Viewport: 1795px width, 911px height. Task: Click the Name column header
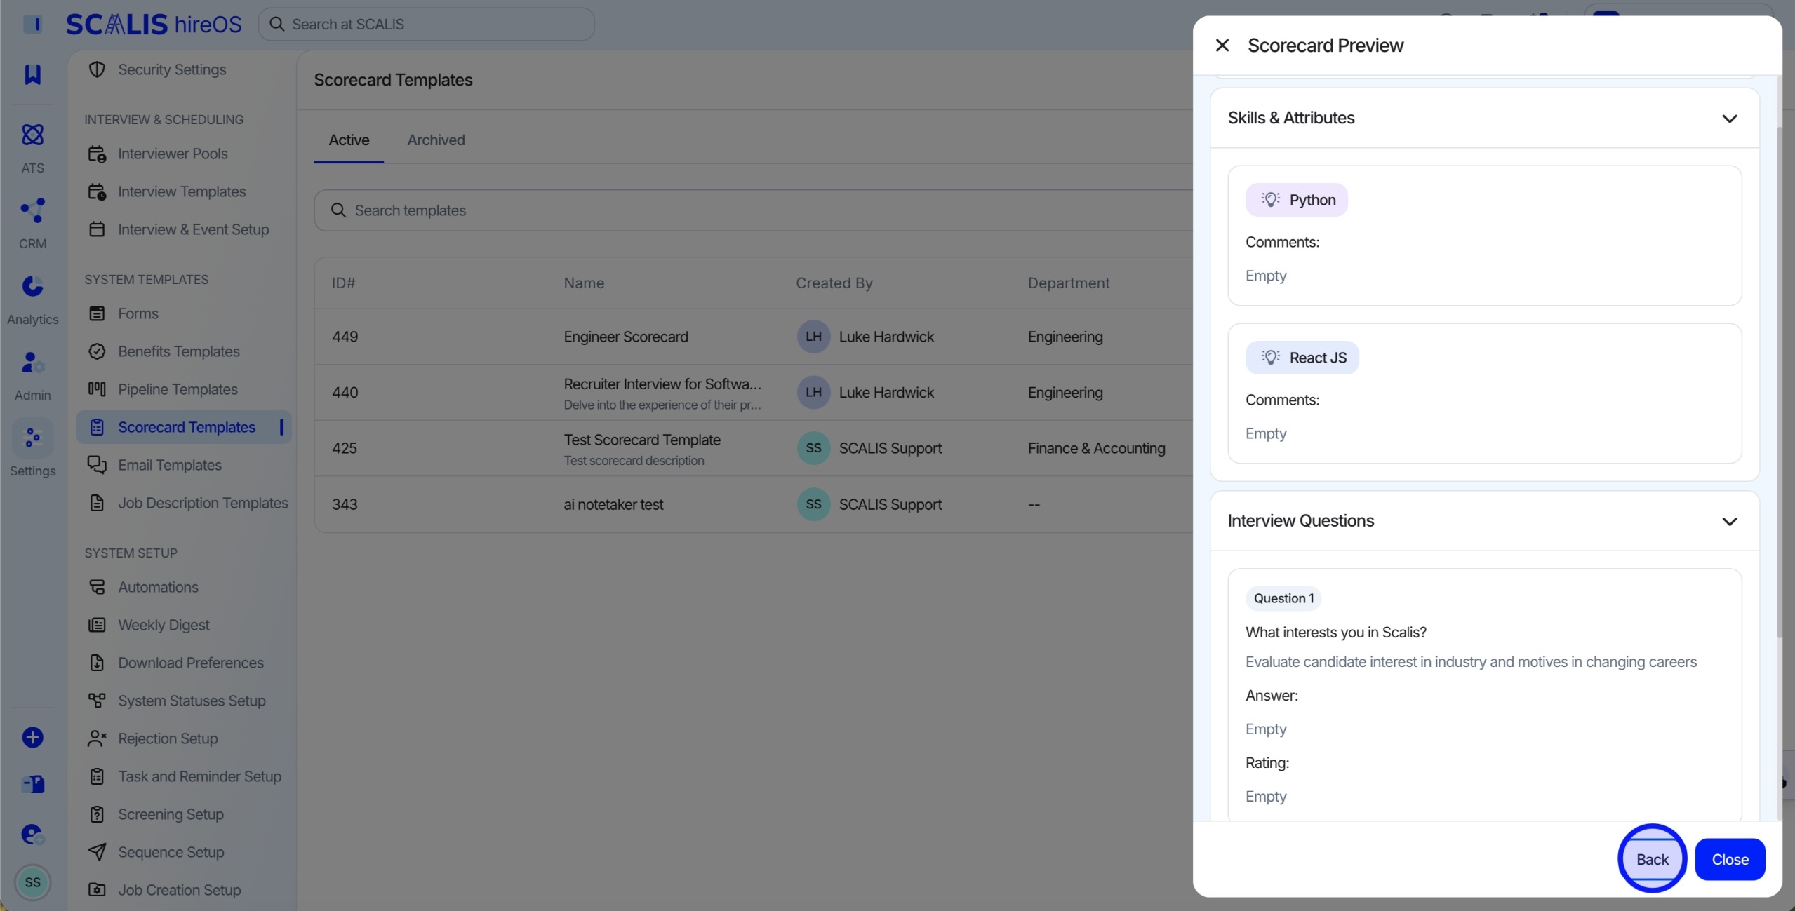(584, 283)
